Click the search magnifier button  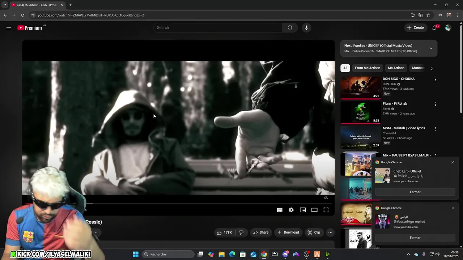pyautogui.click(x=290, y=28)
